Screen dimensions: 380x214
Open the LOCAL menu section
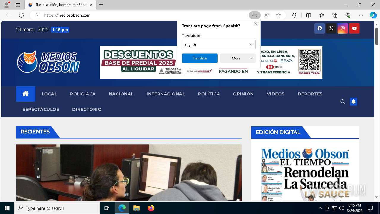(x=49, y=94)
